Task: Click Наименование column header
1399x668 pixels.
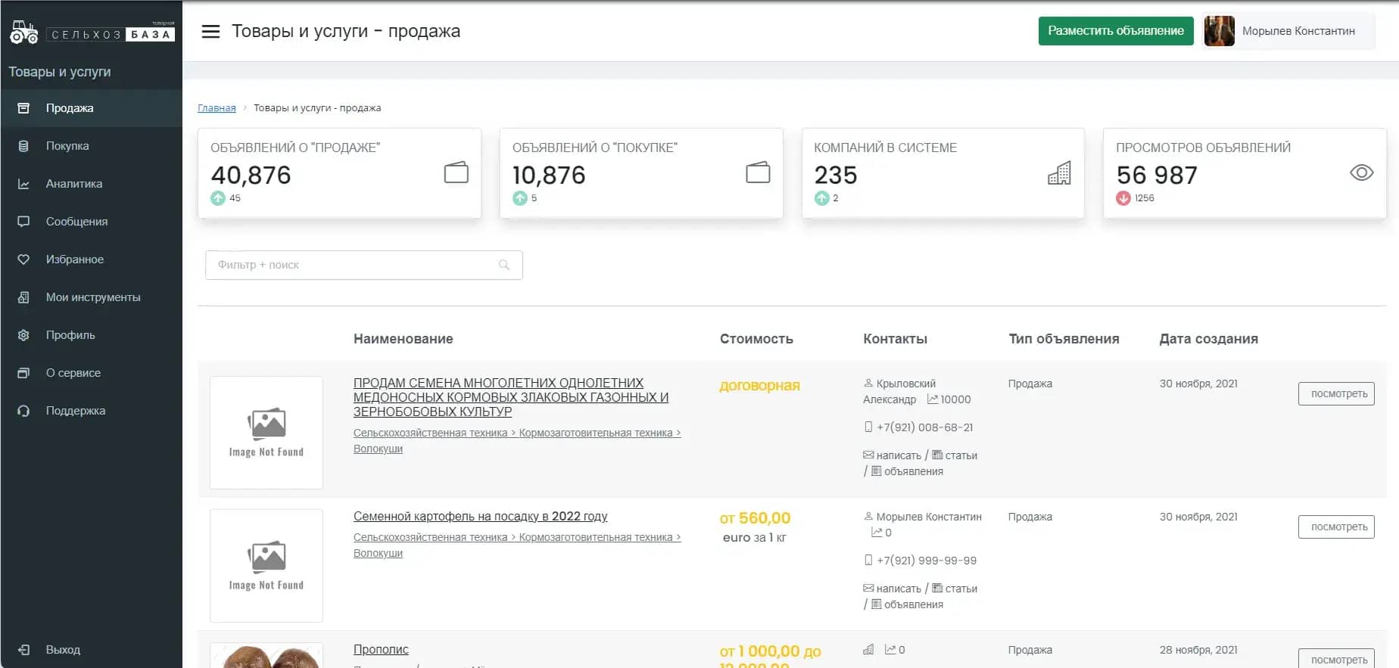Action: tap(403, 339)
